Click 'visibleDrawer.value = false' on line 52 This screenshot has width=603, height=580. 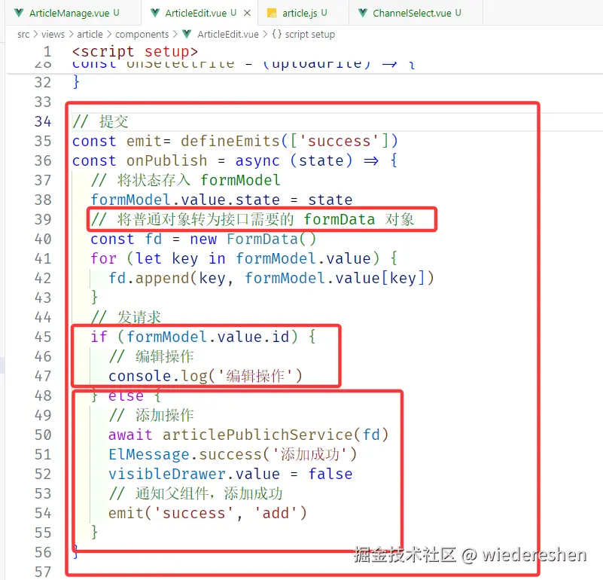(x=230, y=474)
